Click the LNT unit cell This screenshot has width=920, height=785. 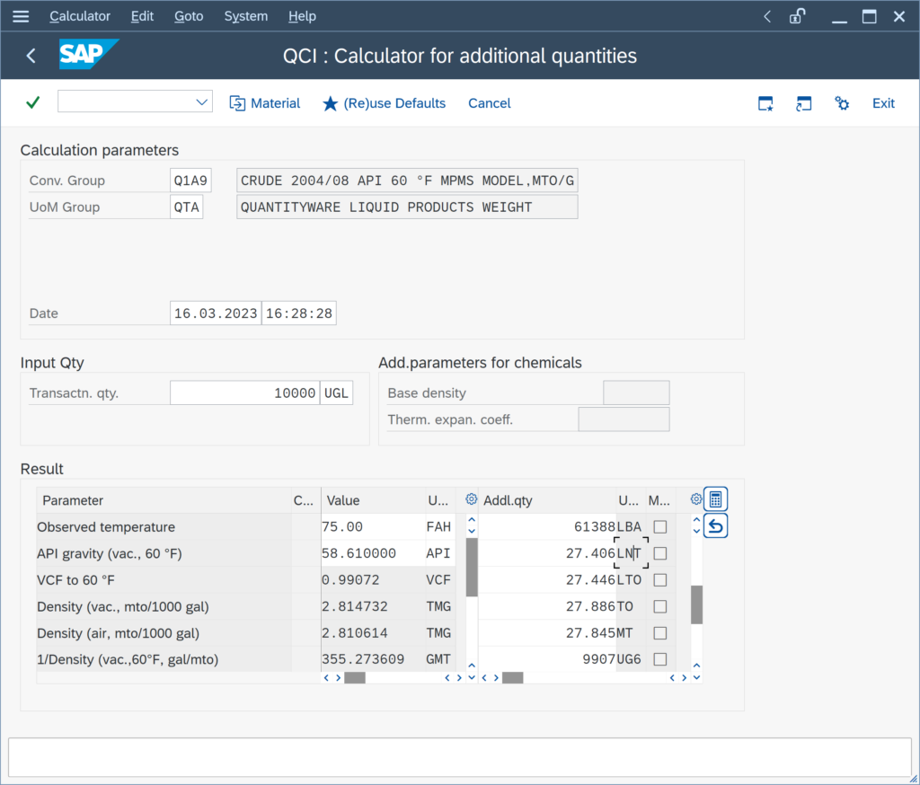pyautogui.click(x=631, y=553)
